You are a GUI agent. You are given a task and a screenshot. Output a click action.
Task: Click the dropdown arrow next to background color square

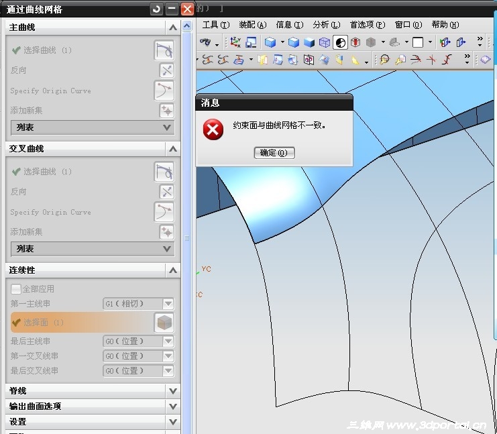pos(430,42)
